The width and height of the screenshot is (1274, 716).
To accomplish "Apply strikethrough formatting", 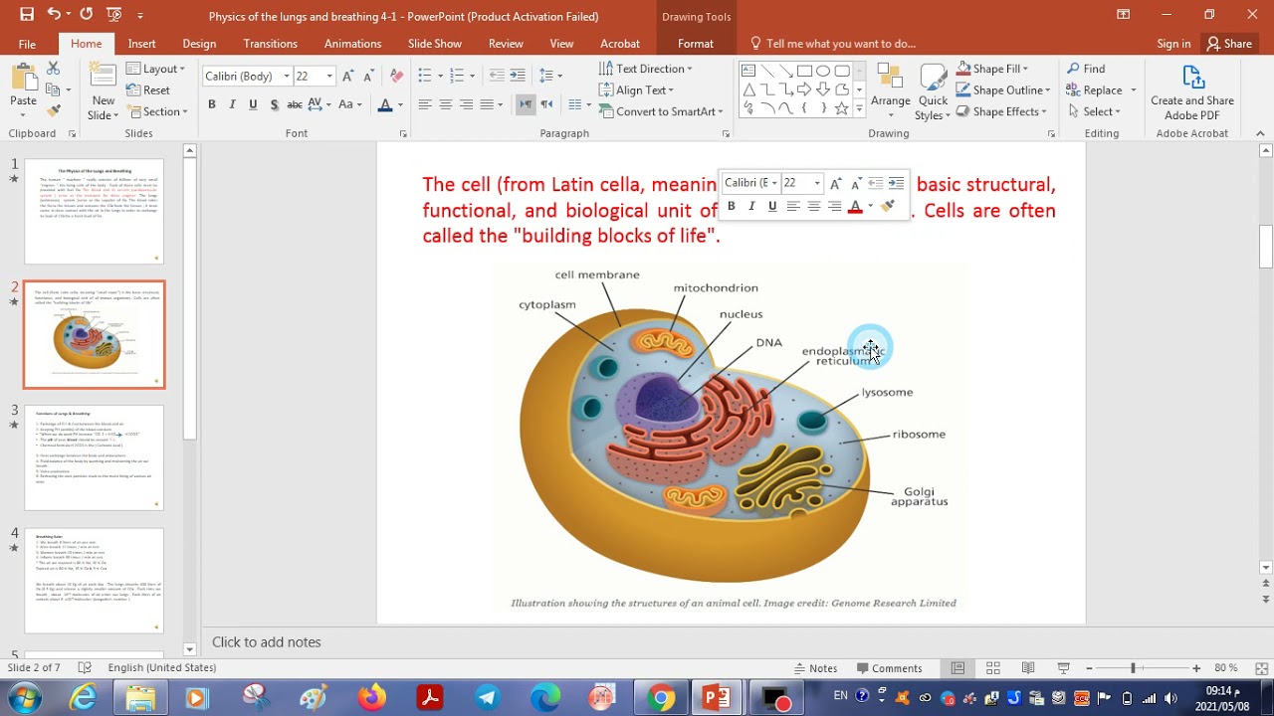I will click(x=295, y=104).
